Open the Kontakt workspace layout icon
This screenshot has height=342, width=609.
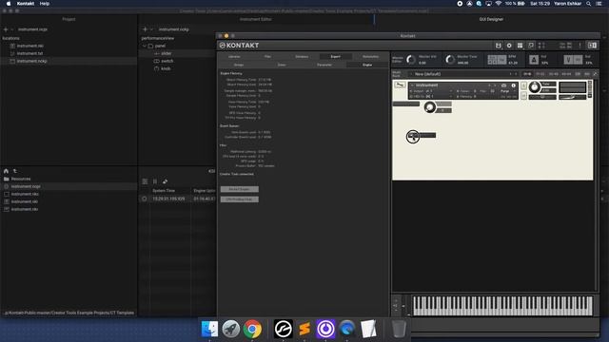[520, 46]
